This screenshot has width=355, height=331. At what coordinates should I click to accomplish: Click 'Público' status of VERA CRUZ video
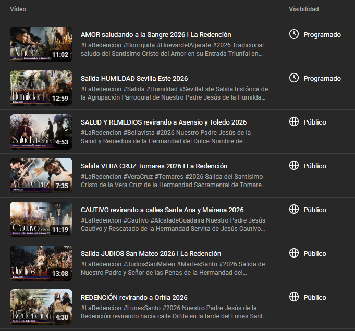click(315, 166)
